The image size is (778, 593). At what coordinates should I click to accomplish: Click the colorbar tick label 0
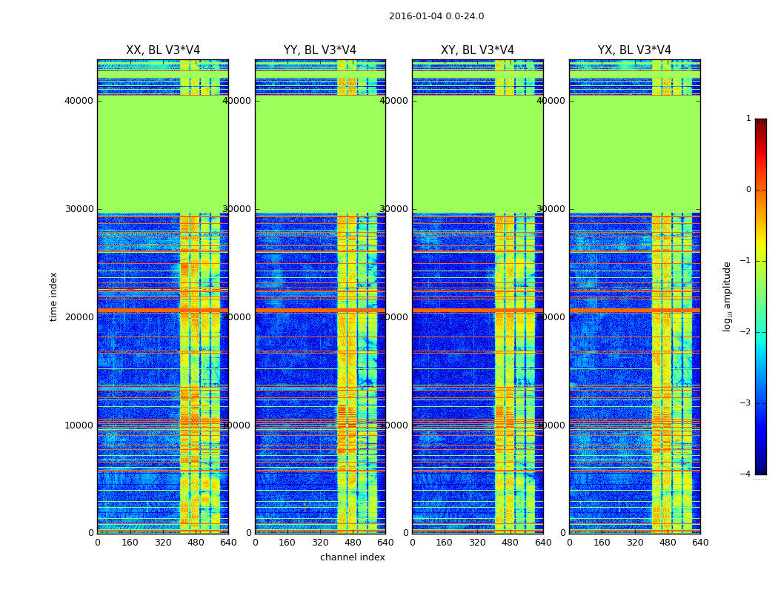[x=748, y=190]
